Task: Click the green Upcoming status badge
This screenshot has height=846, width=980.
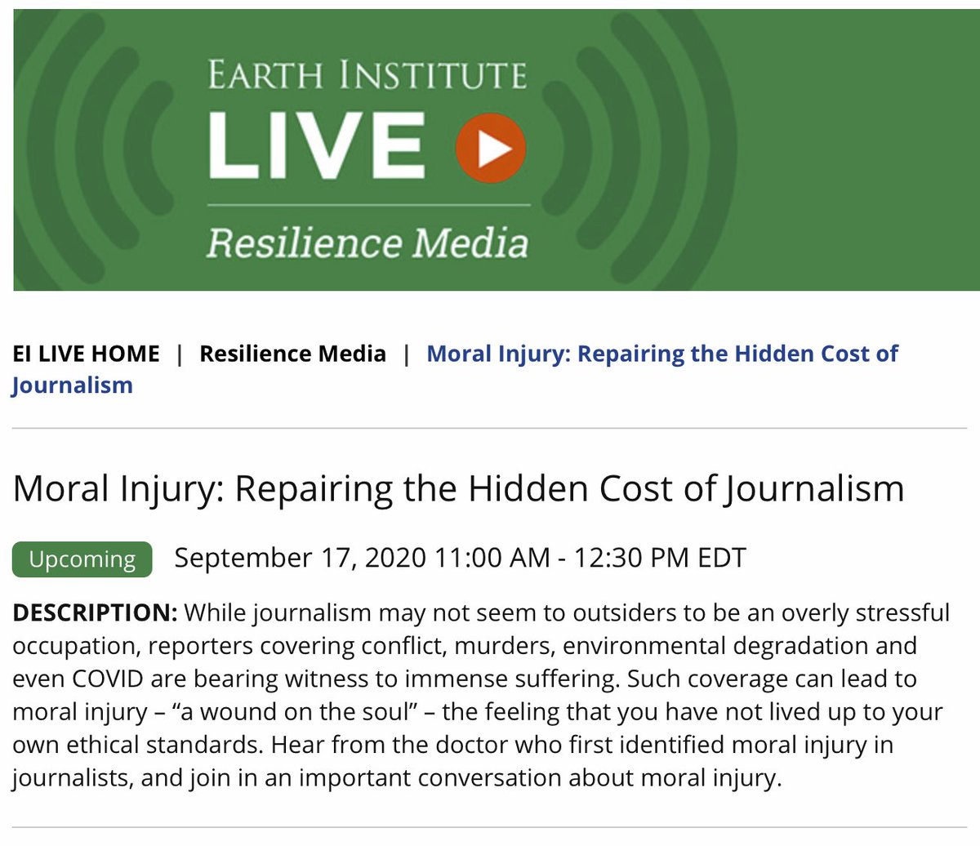Action: click(82, 559)
